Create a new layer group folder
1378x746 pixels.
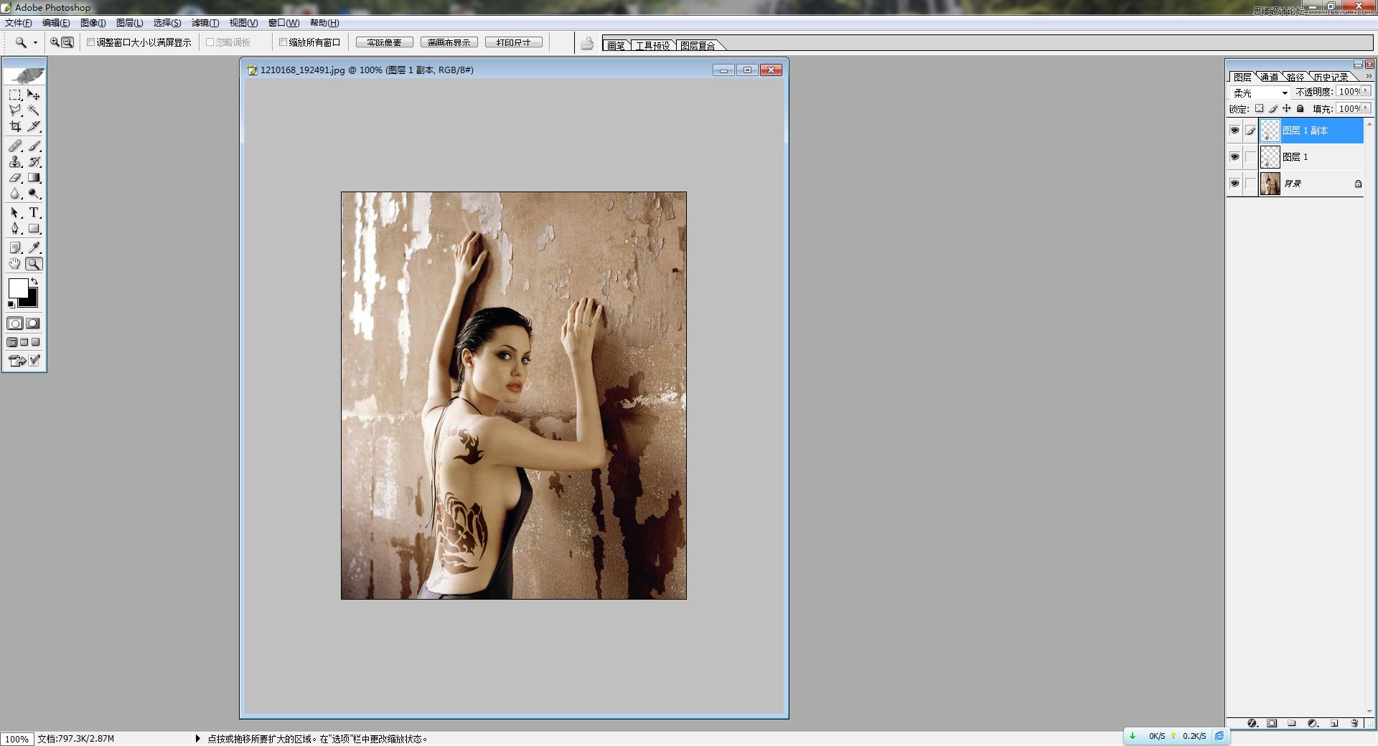coord(1292,723)
